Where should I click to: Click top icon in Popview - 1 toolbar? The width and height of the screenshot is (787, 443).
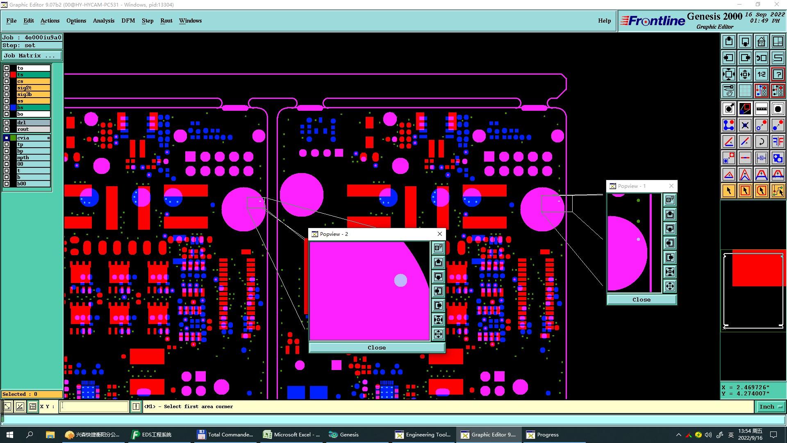[670, 200]
